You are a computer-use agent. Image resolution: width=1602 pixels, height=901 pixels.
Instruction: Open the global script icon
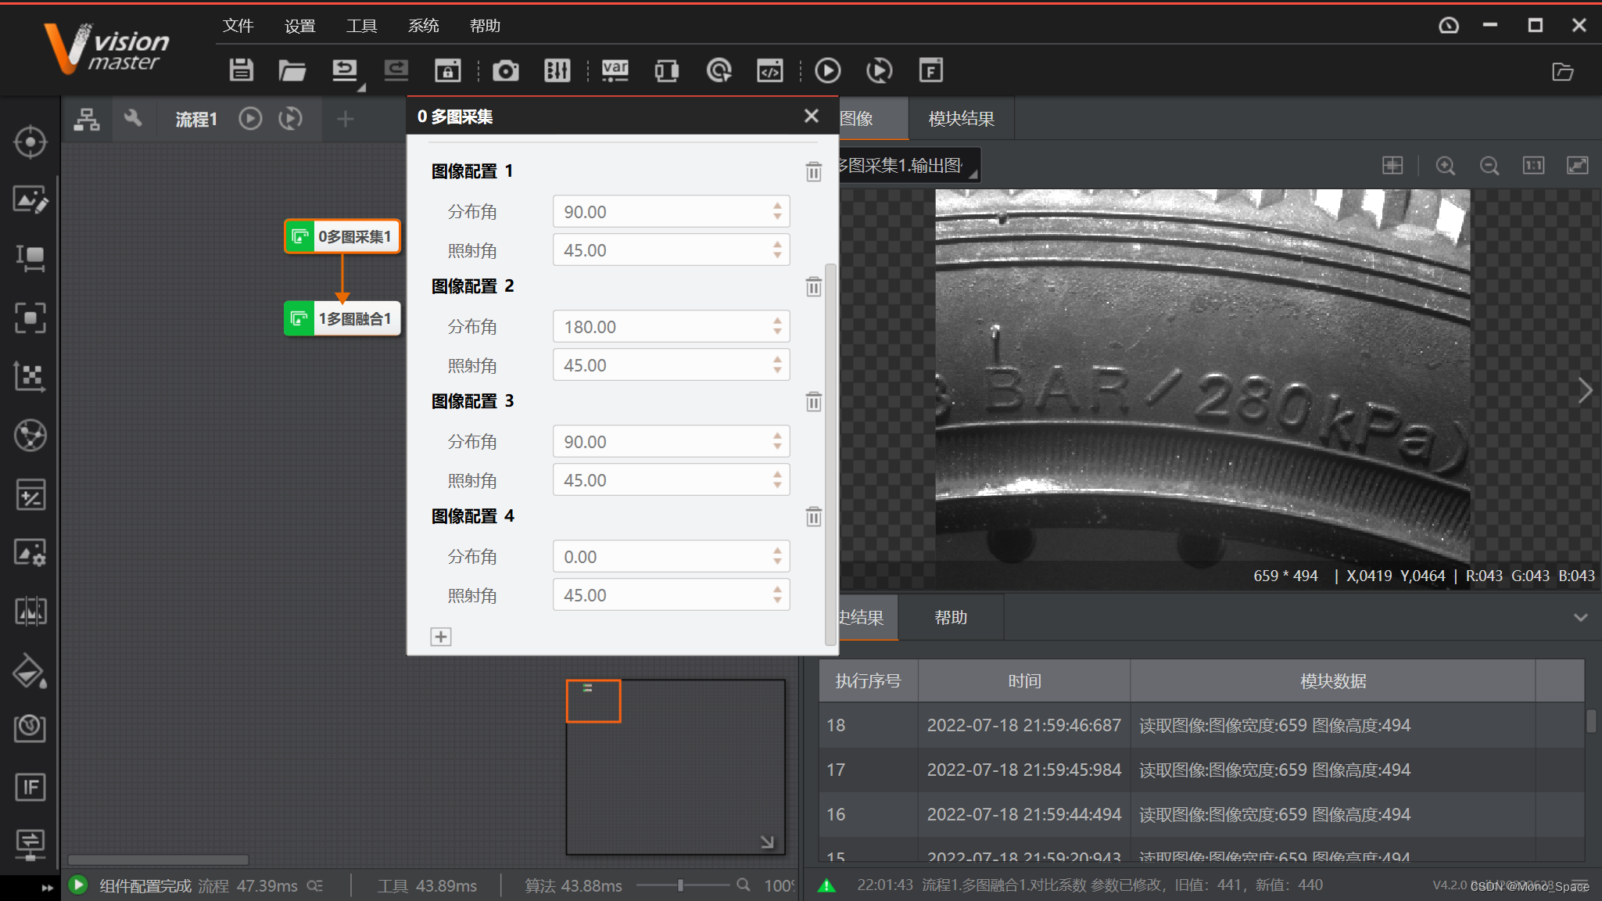(x=770, y=70)
